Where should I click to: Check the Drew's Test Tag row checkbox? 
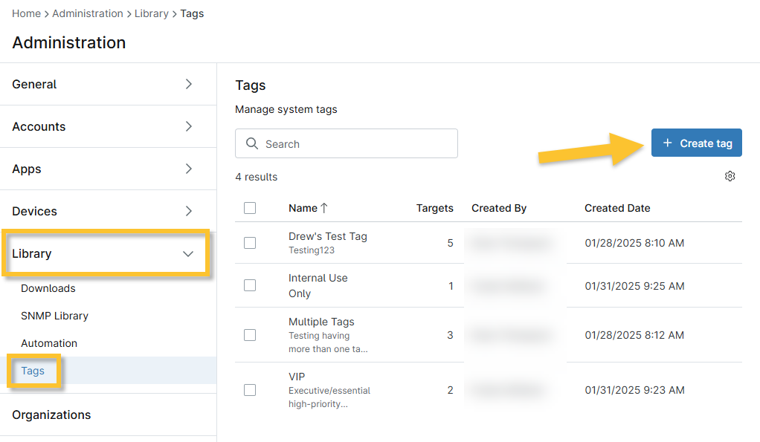click(x=250, y=243)
